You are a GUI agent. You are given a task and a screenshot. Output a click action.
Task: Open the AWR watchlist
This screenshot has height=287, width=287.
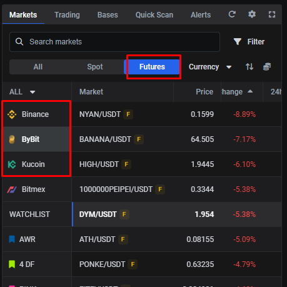37,239
